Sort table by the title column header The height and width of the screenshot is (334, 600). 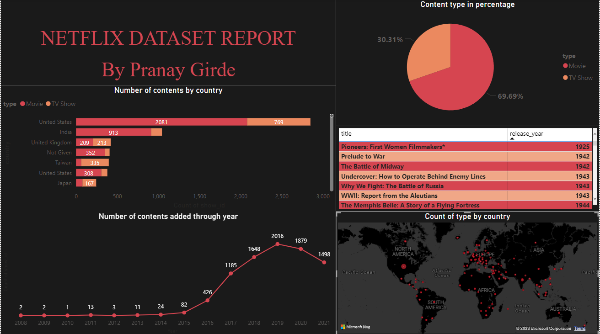point(423,134)
